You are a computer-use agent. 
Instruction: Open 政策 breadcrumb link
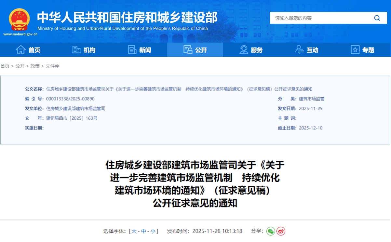click(35, 66)
